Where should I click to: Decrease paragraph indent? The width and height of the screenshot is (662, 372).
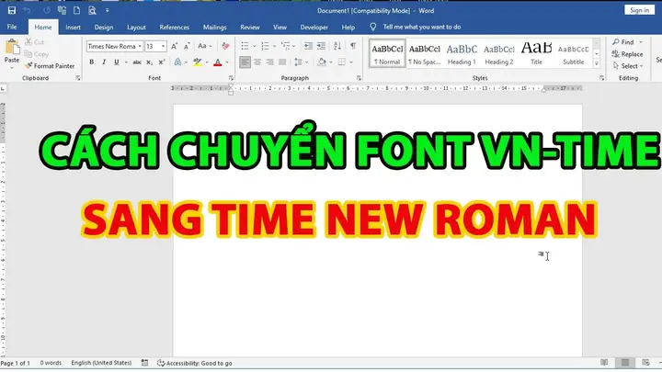coord(308,46)
